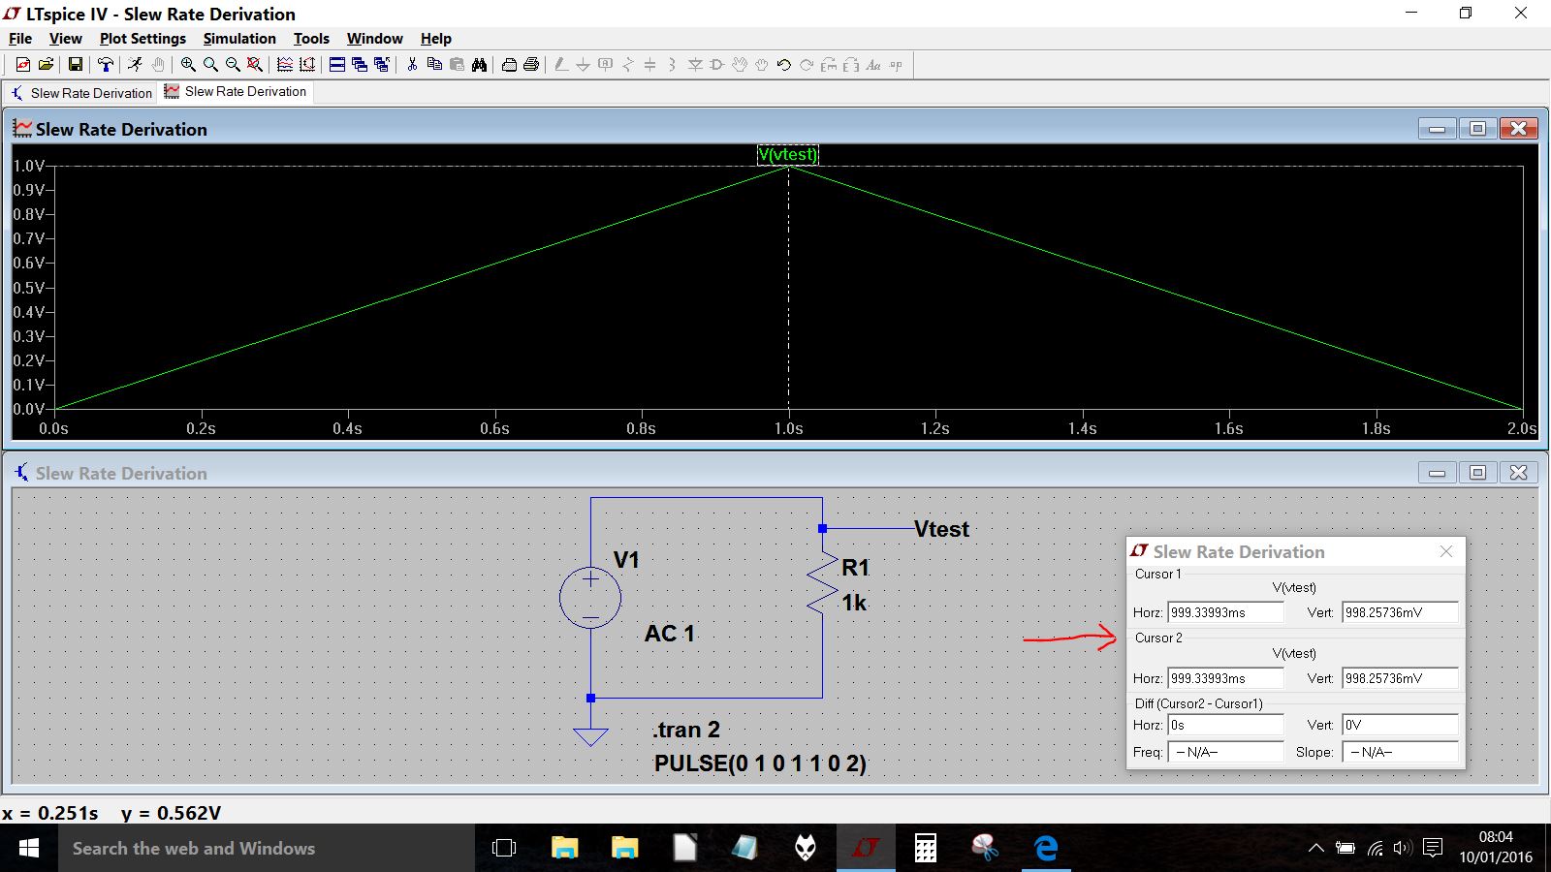Screen dimensions: 1551x872
Task: Select the Draw Wire pencil tool
Action: tap(561, 65)
